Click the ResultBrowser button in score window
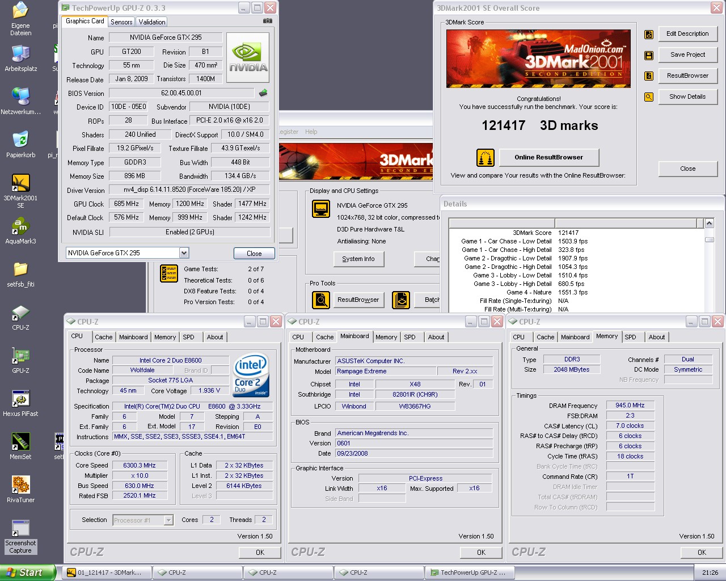 click(x=687, y=76)
